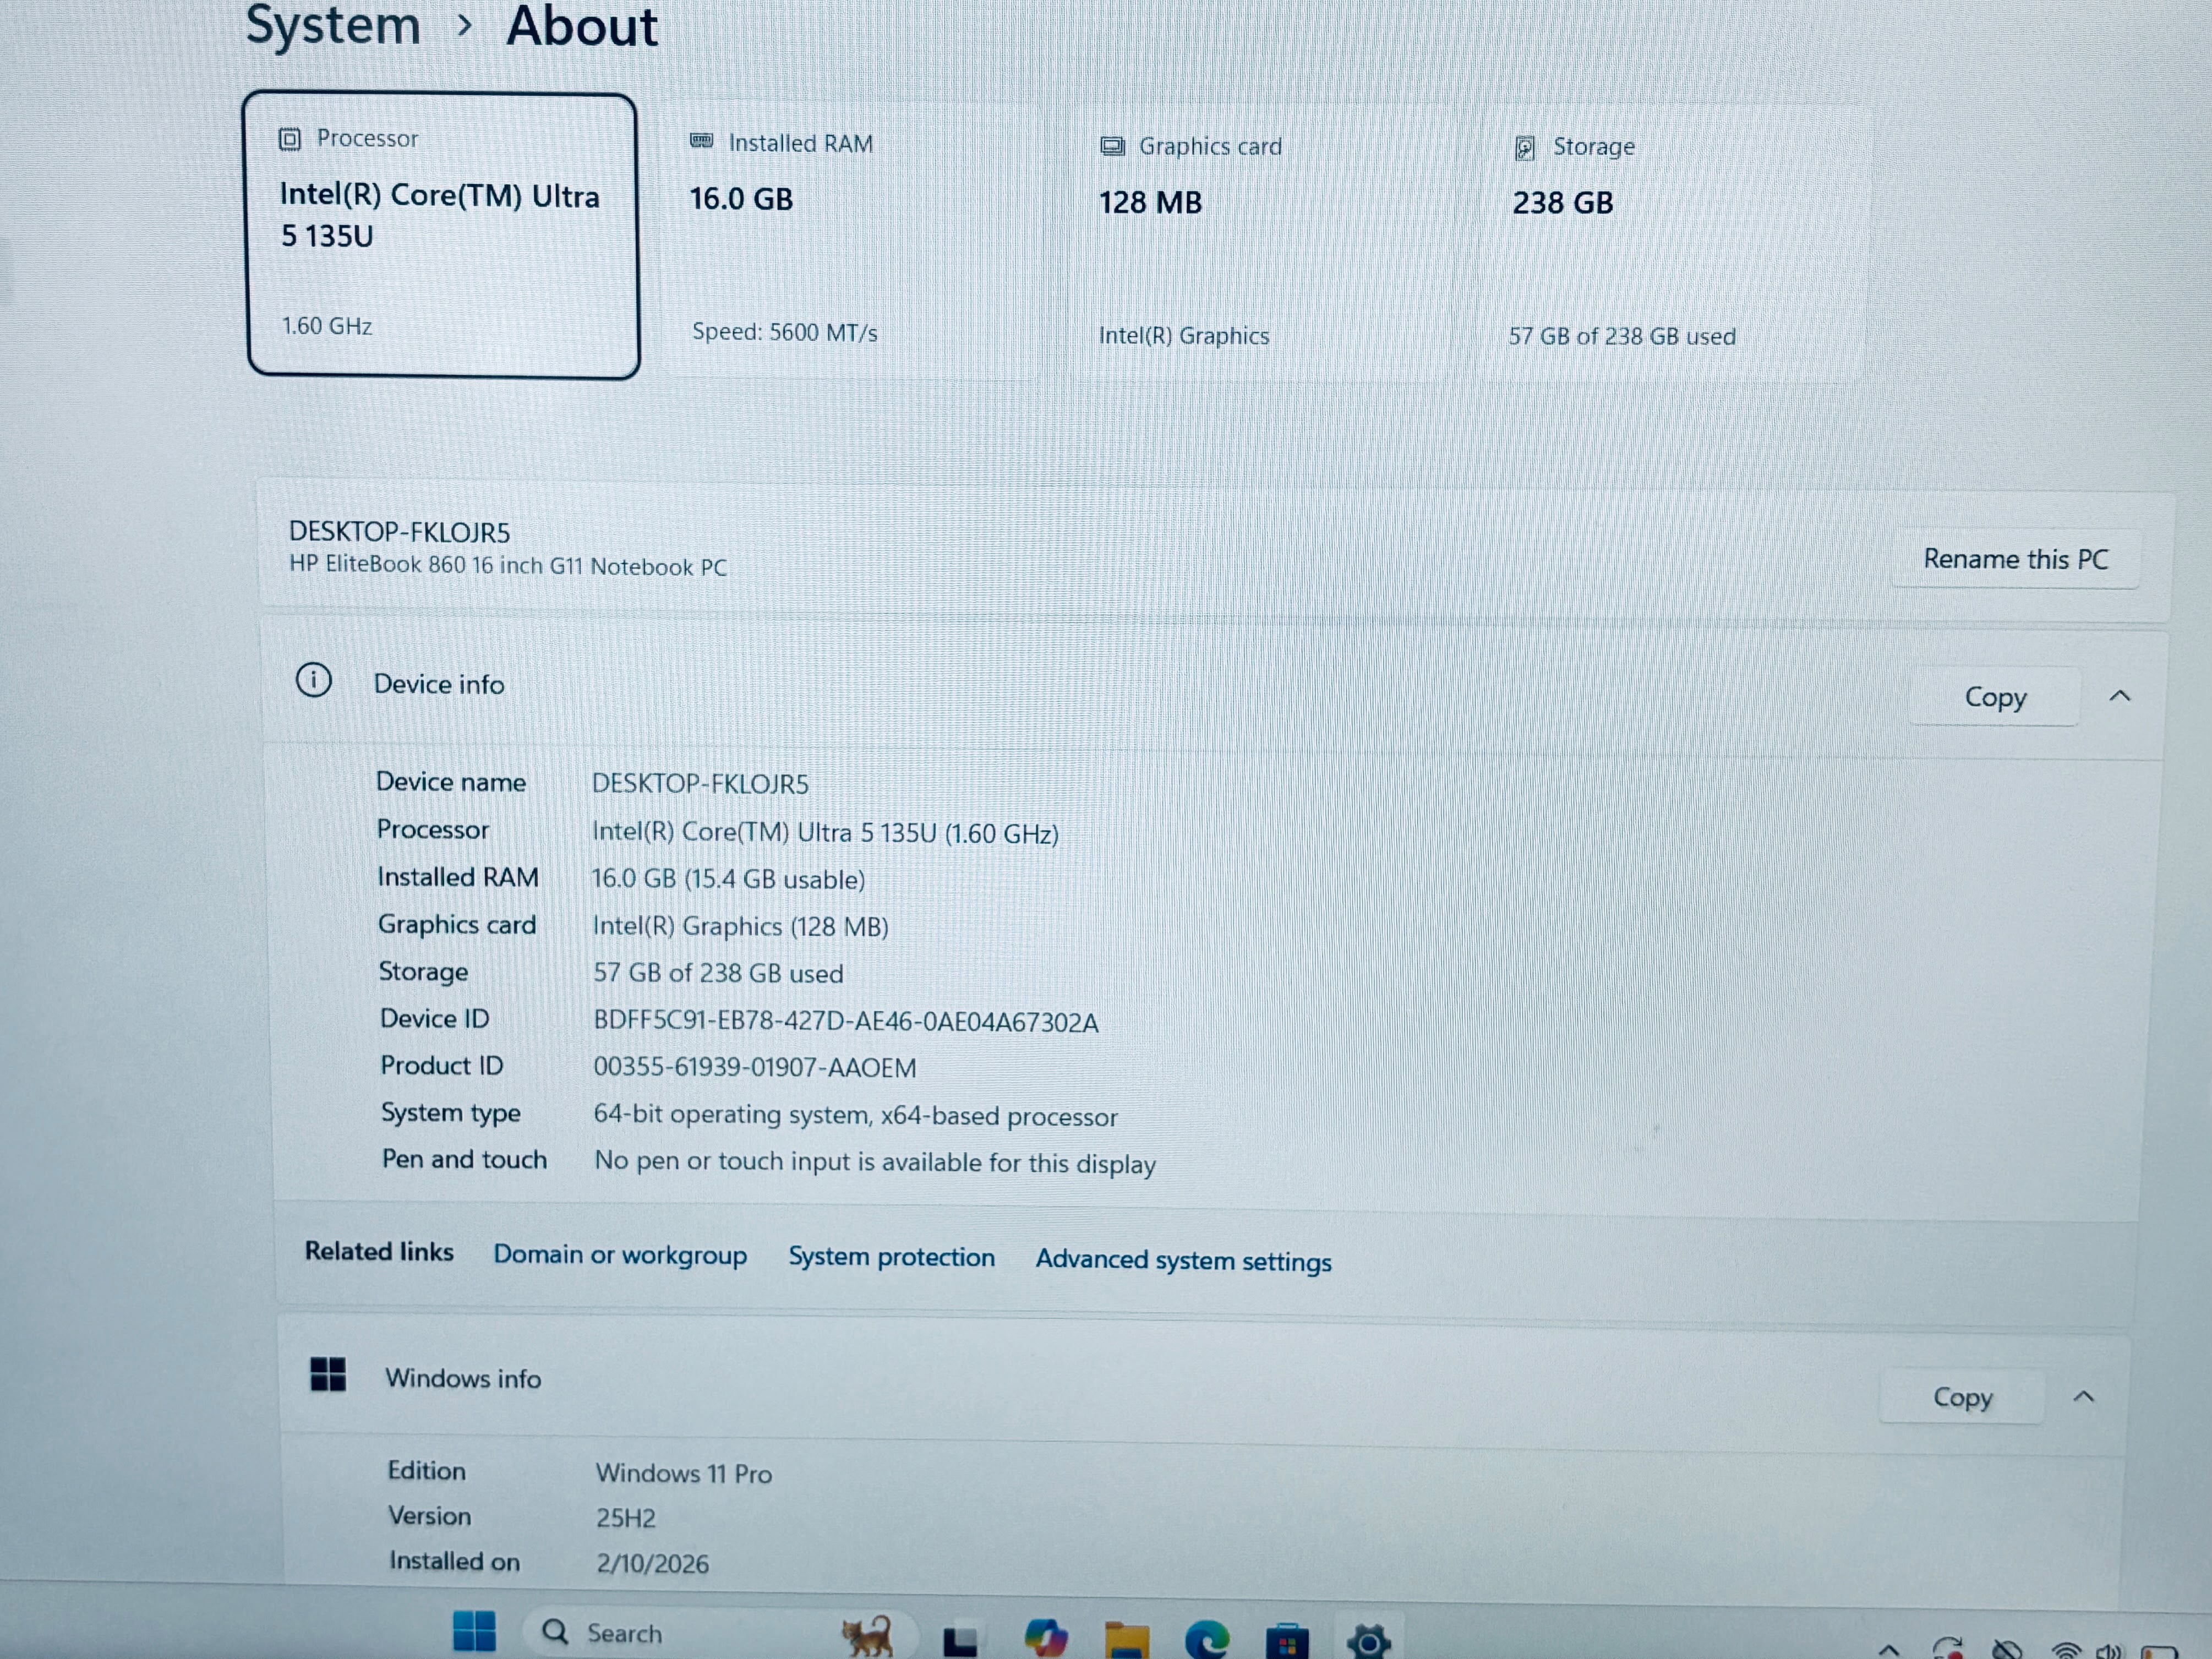Rename this PC
Image resolution: width=2212 pixels, height=1659 pixels.
[2016, 558]
